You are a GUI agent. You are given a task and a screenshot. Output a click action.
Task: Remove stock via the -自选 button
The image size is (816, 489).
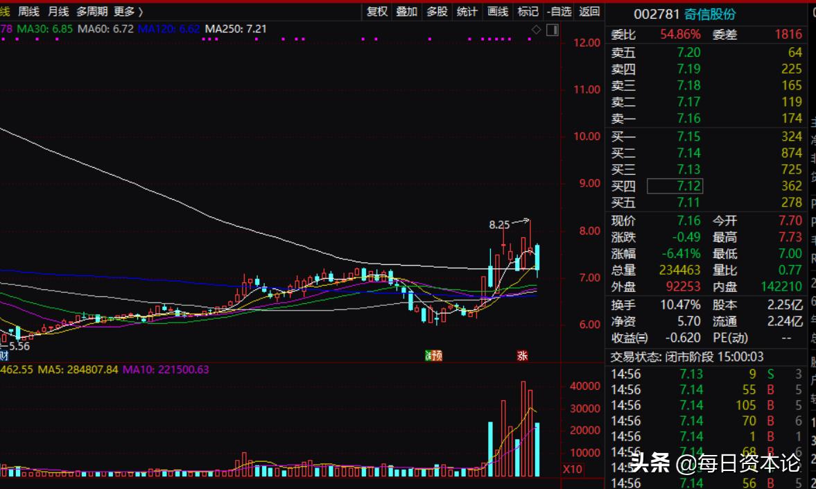[559, 12]
